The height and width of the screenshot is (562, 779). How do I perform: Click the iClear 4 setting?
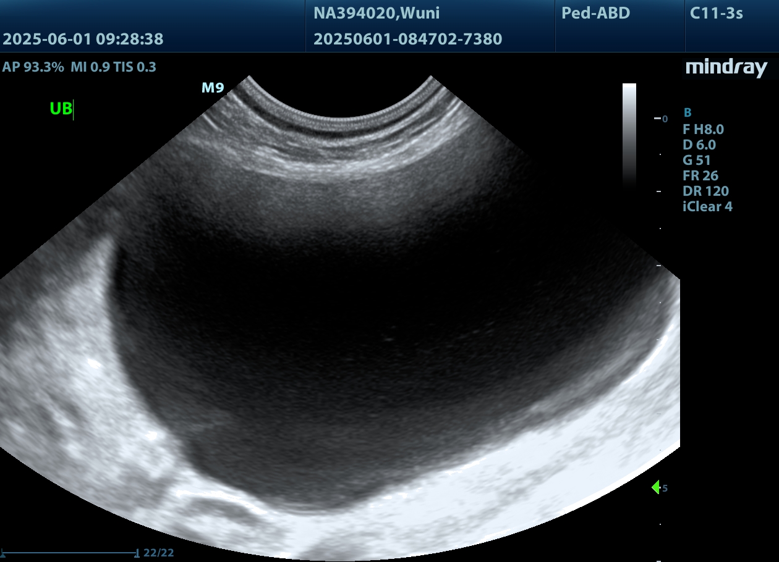(x=707, y=206)
